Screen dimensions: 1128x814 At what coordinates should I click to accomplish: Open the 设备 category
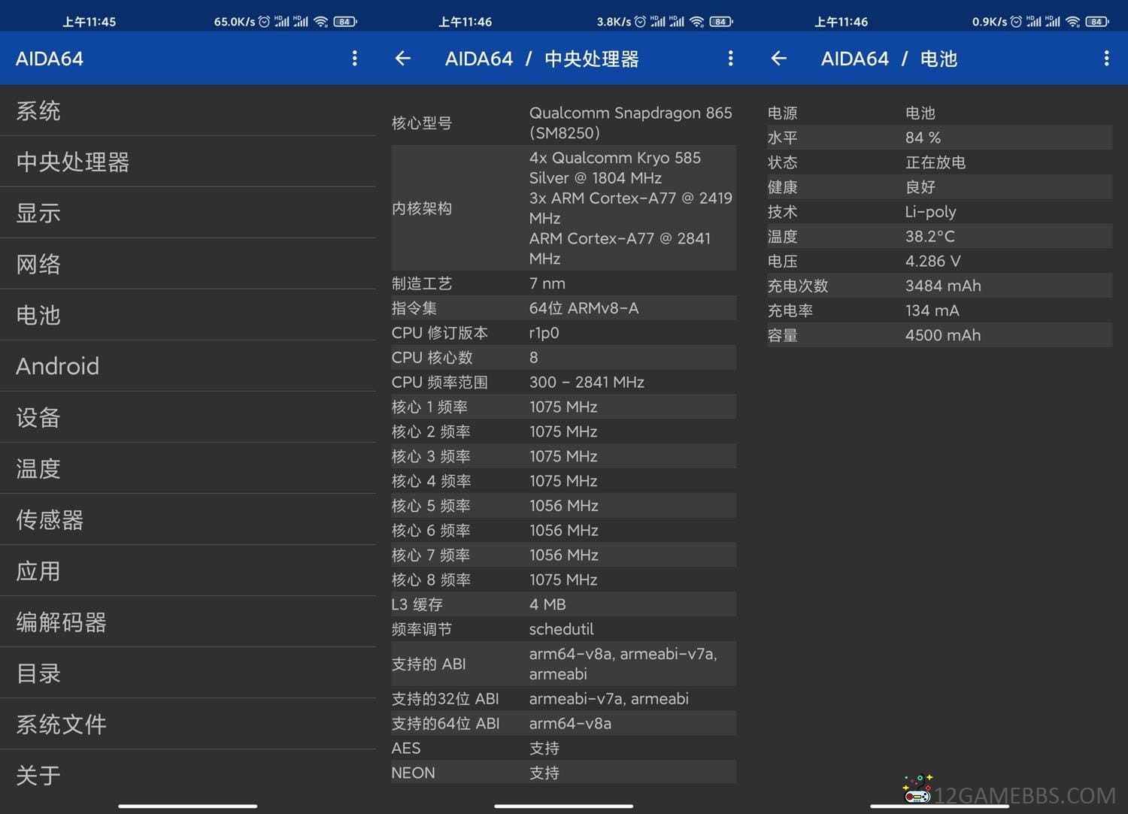188,418
